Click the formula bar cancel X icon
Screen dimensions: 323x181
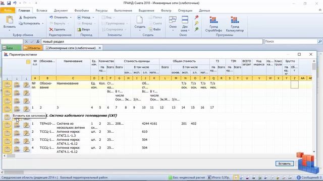pos(26,42)
